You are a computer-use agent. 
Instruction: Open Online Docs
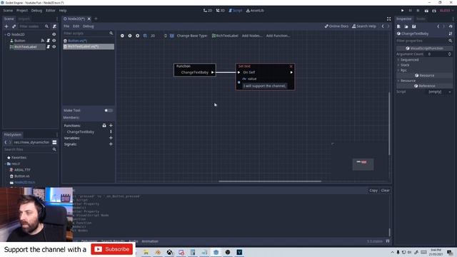(336, 26)
